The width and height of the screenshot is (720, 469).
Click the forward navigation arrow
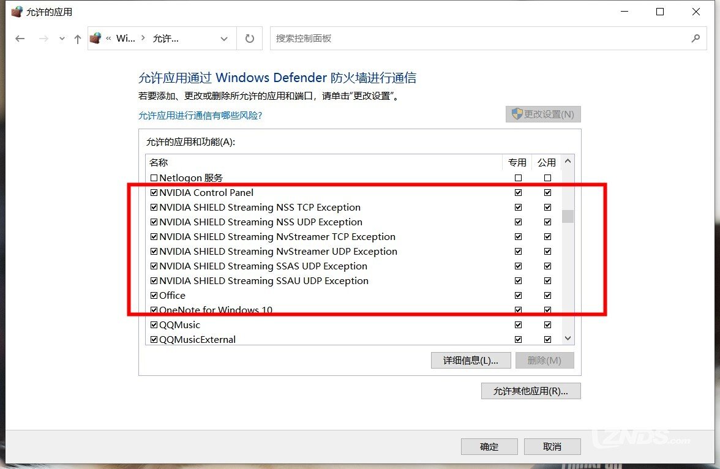[43, 39]
